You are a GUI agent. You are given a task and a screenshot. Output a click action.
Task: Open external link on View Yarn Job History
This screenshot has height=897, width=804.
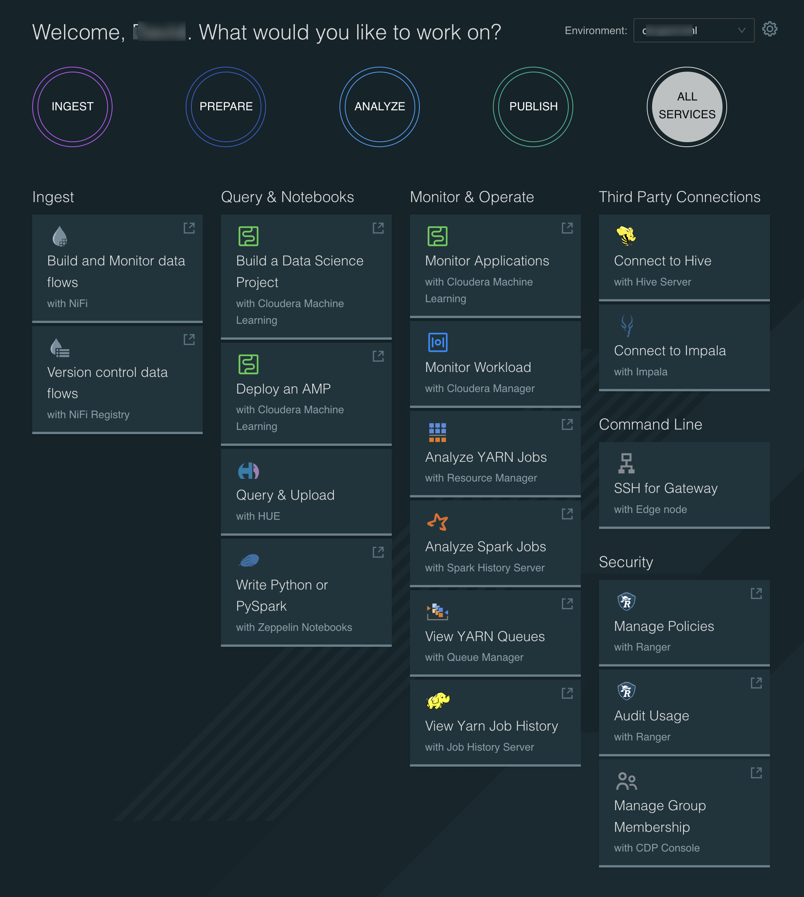[x=567, y=693]
